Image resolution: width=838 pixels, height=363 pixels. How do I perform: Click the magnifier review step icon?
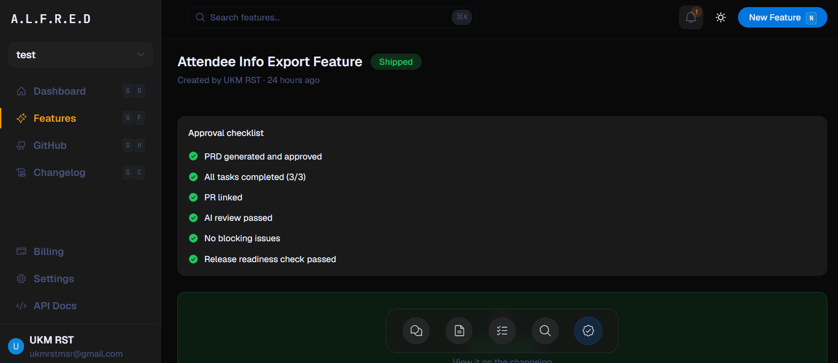545,331
